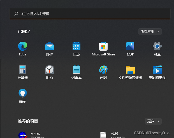Select the 推荐的项目 recommended heading
This screenshot has height=138, width=174.
pos(28,121)
